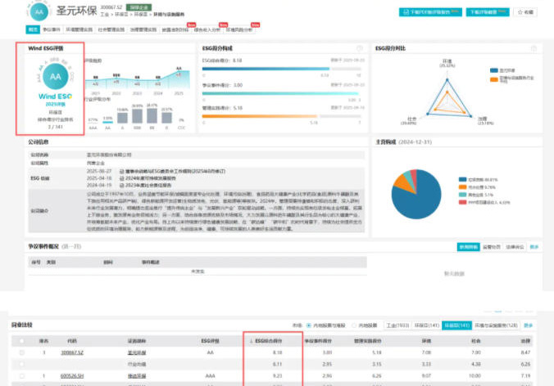Click the 工业 breadcrumb link under stock code
Viewport: 554px width, 386px height.
pos(105,15)
